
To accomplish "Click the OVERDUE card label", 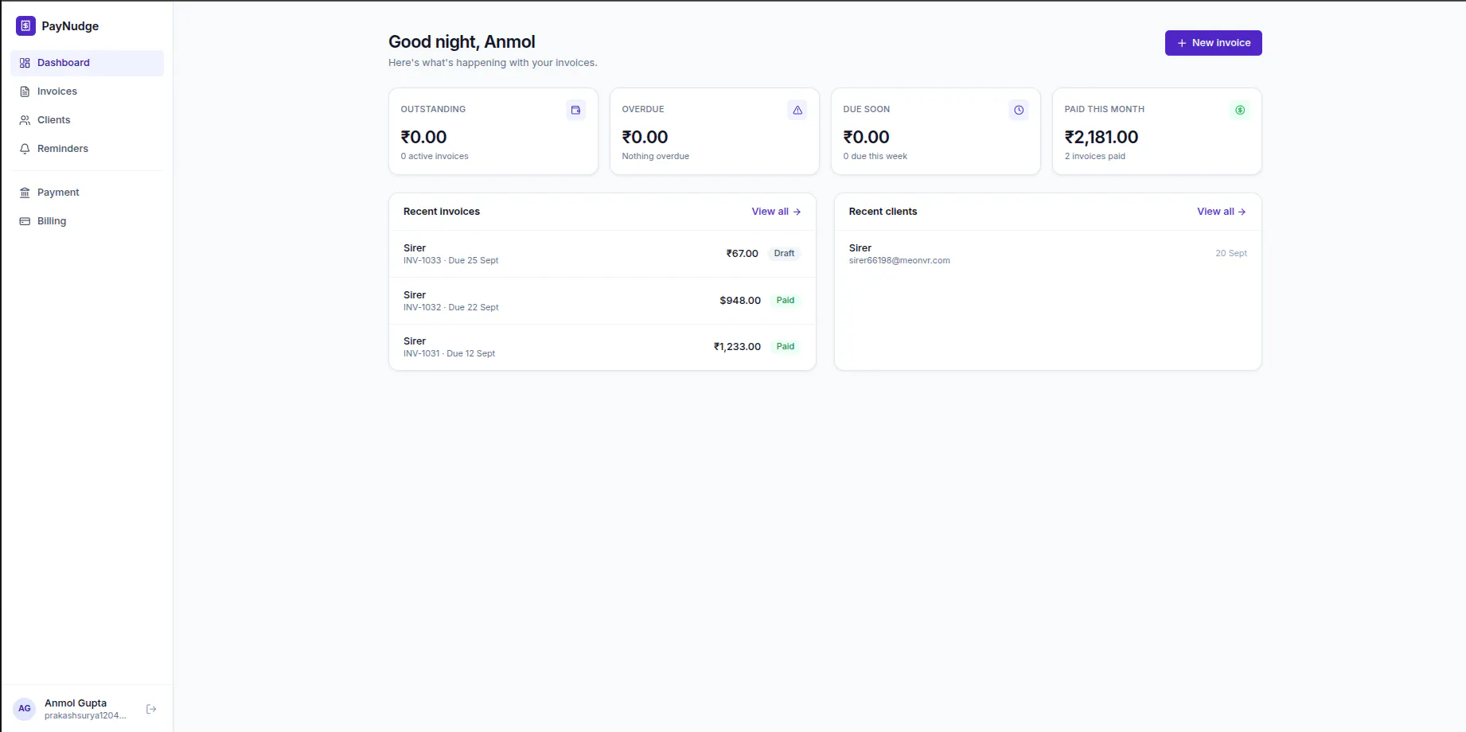I will (643, 110).
